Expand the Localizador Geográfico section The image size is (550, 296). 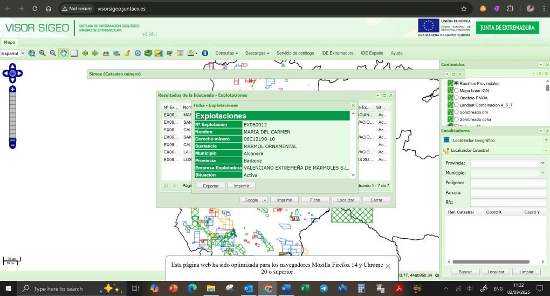pos(546,140)
